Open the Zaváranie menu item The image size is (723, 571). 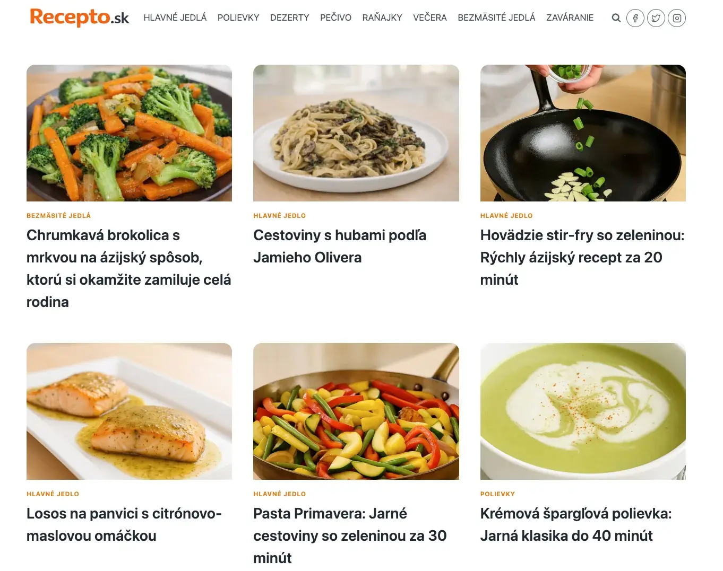(570, 17)
